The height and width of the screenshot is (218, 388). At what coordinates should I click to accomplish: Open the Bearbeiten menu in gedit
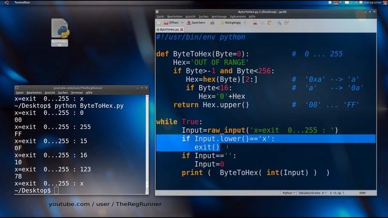175,16
